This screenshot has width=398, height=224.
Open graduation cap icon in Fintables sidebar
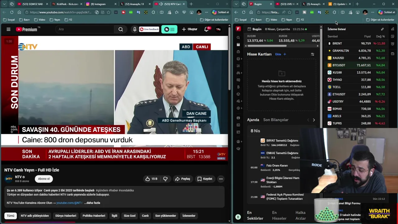pyautogui.click(x=238, y=149)
